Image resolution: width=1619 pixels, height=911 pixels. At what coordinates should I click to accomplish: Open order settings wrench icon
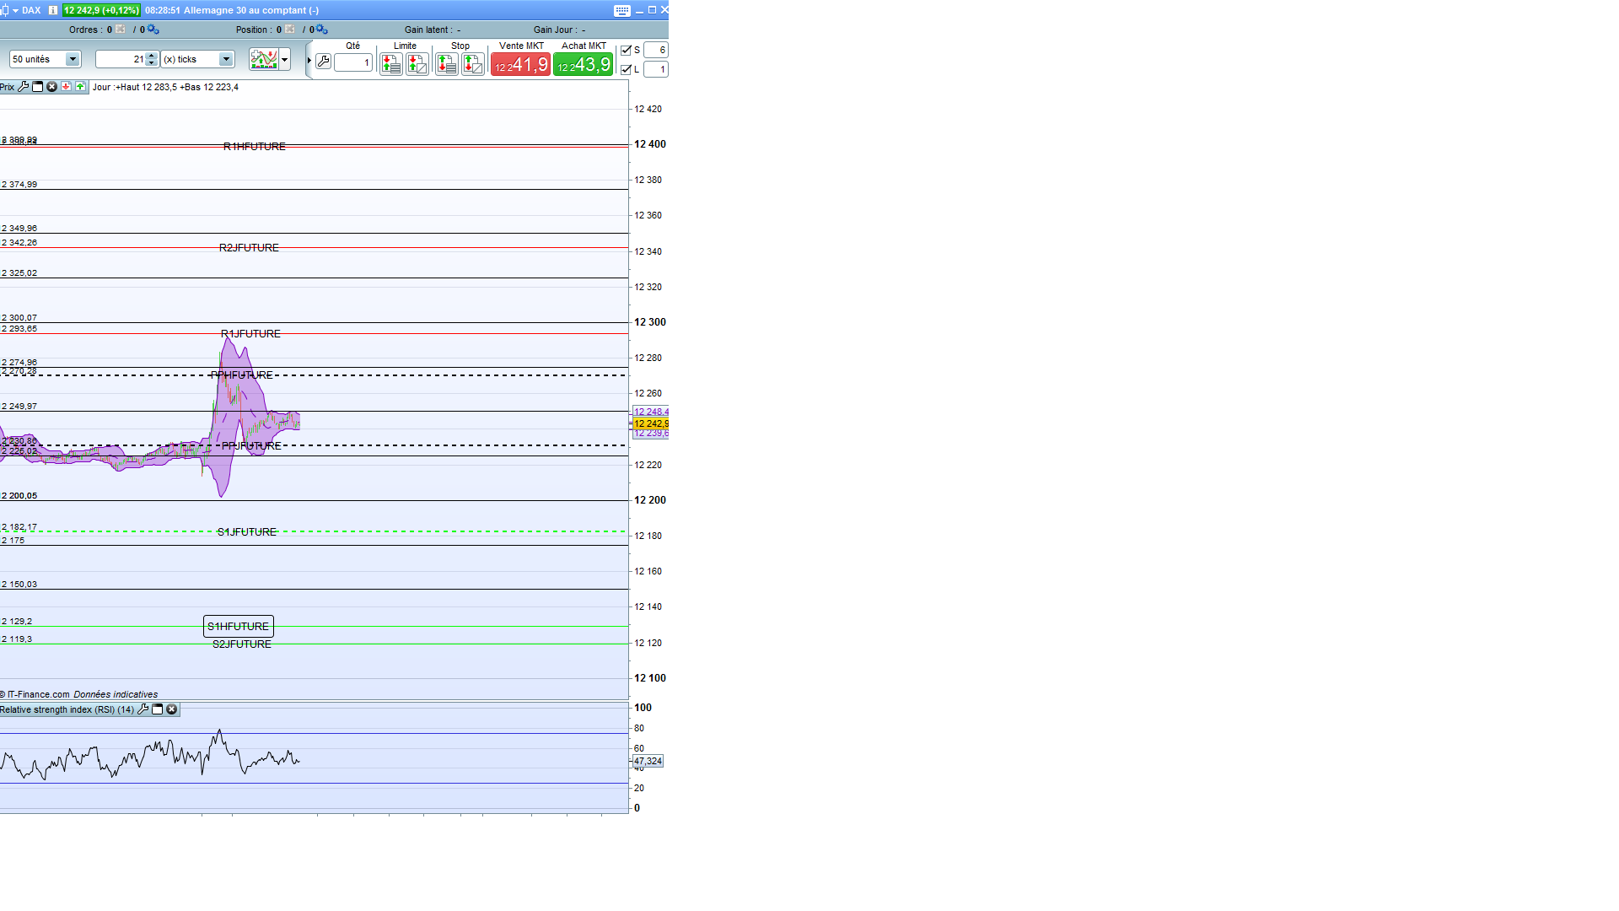323,62
